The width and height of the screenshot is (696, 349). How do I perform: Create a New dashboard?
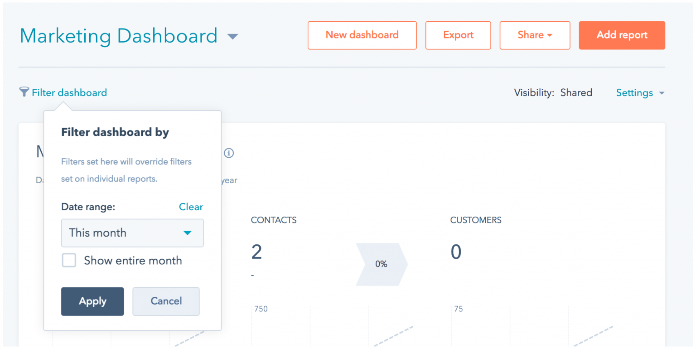tap(362, 35)
